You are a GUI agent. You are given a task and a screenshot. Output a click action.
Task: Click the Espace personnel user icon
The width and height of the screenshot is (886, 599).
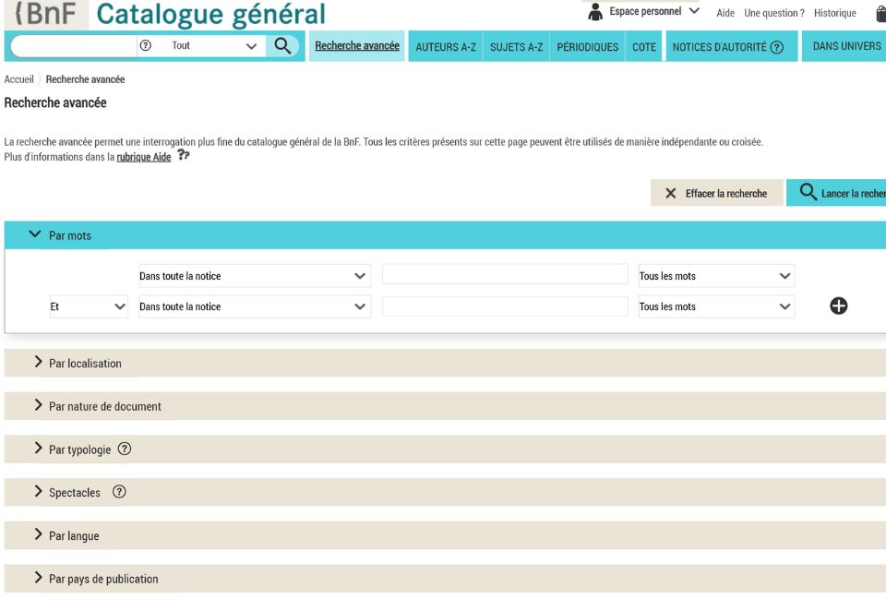coord(595,12)
